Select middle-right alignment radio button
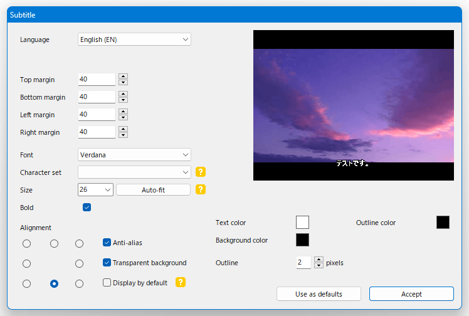Viewport: 469px width, 316px height. (79, 264)
